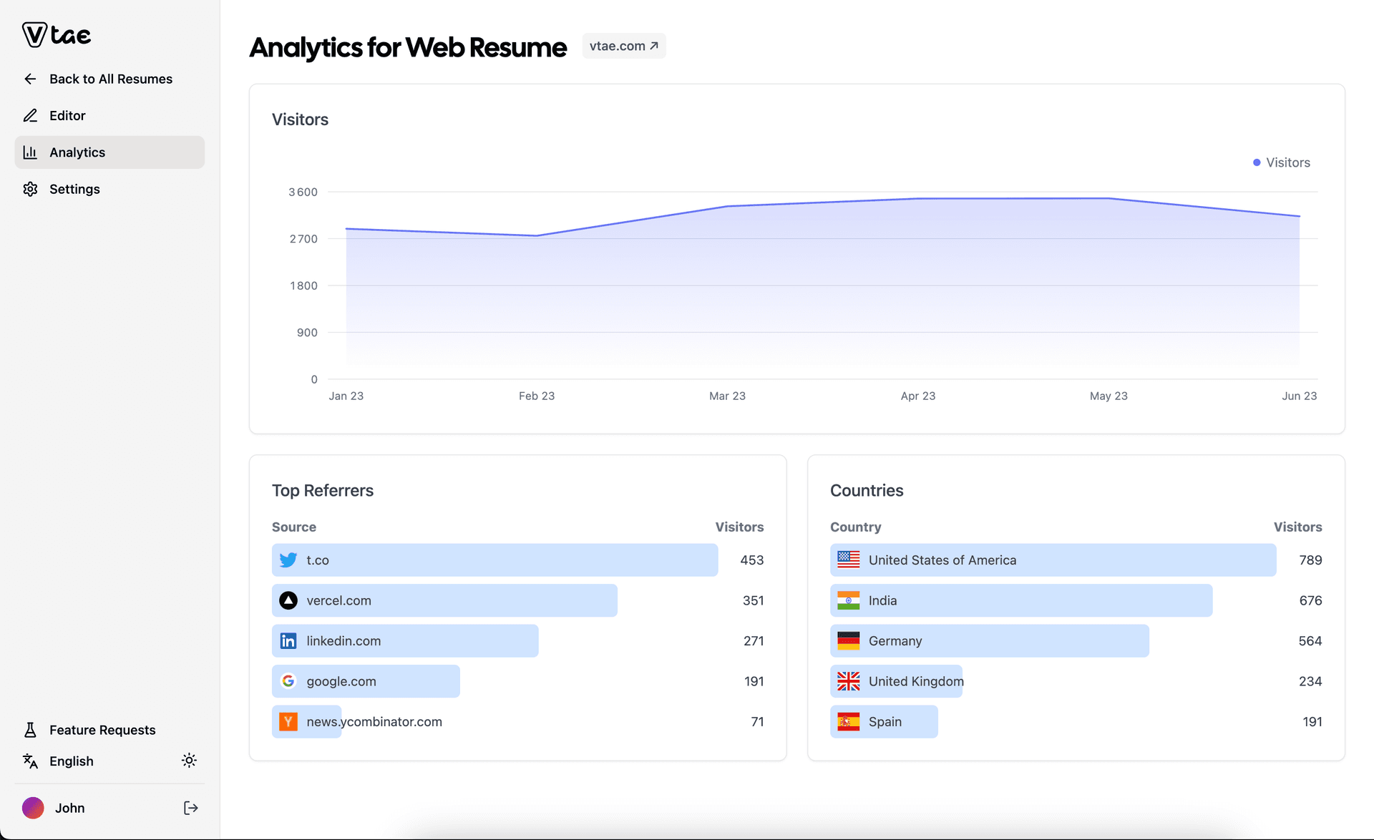This screenshot has width=1374, height=840.
Task: Expand the Top Referrers section
Action: click(x=323, y=488)
